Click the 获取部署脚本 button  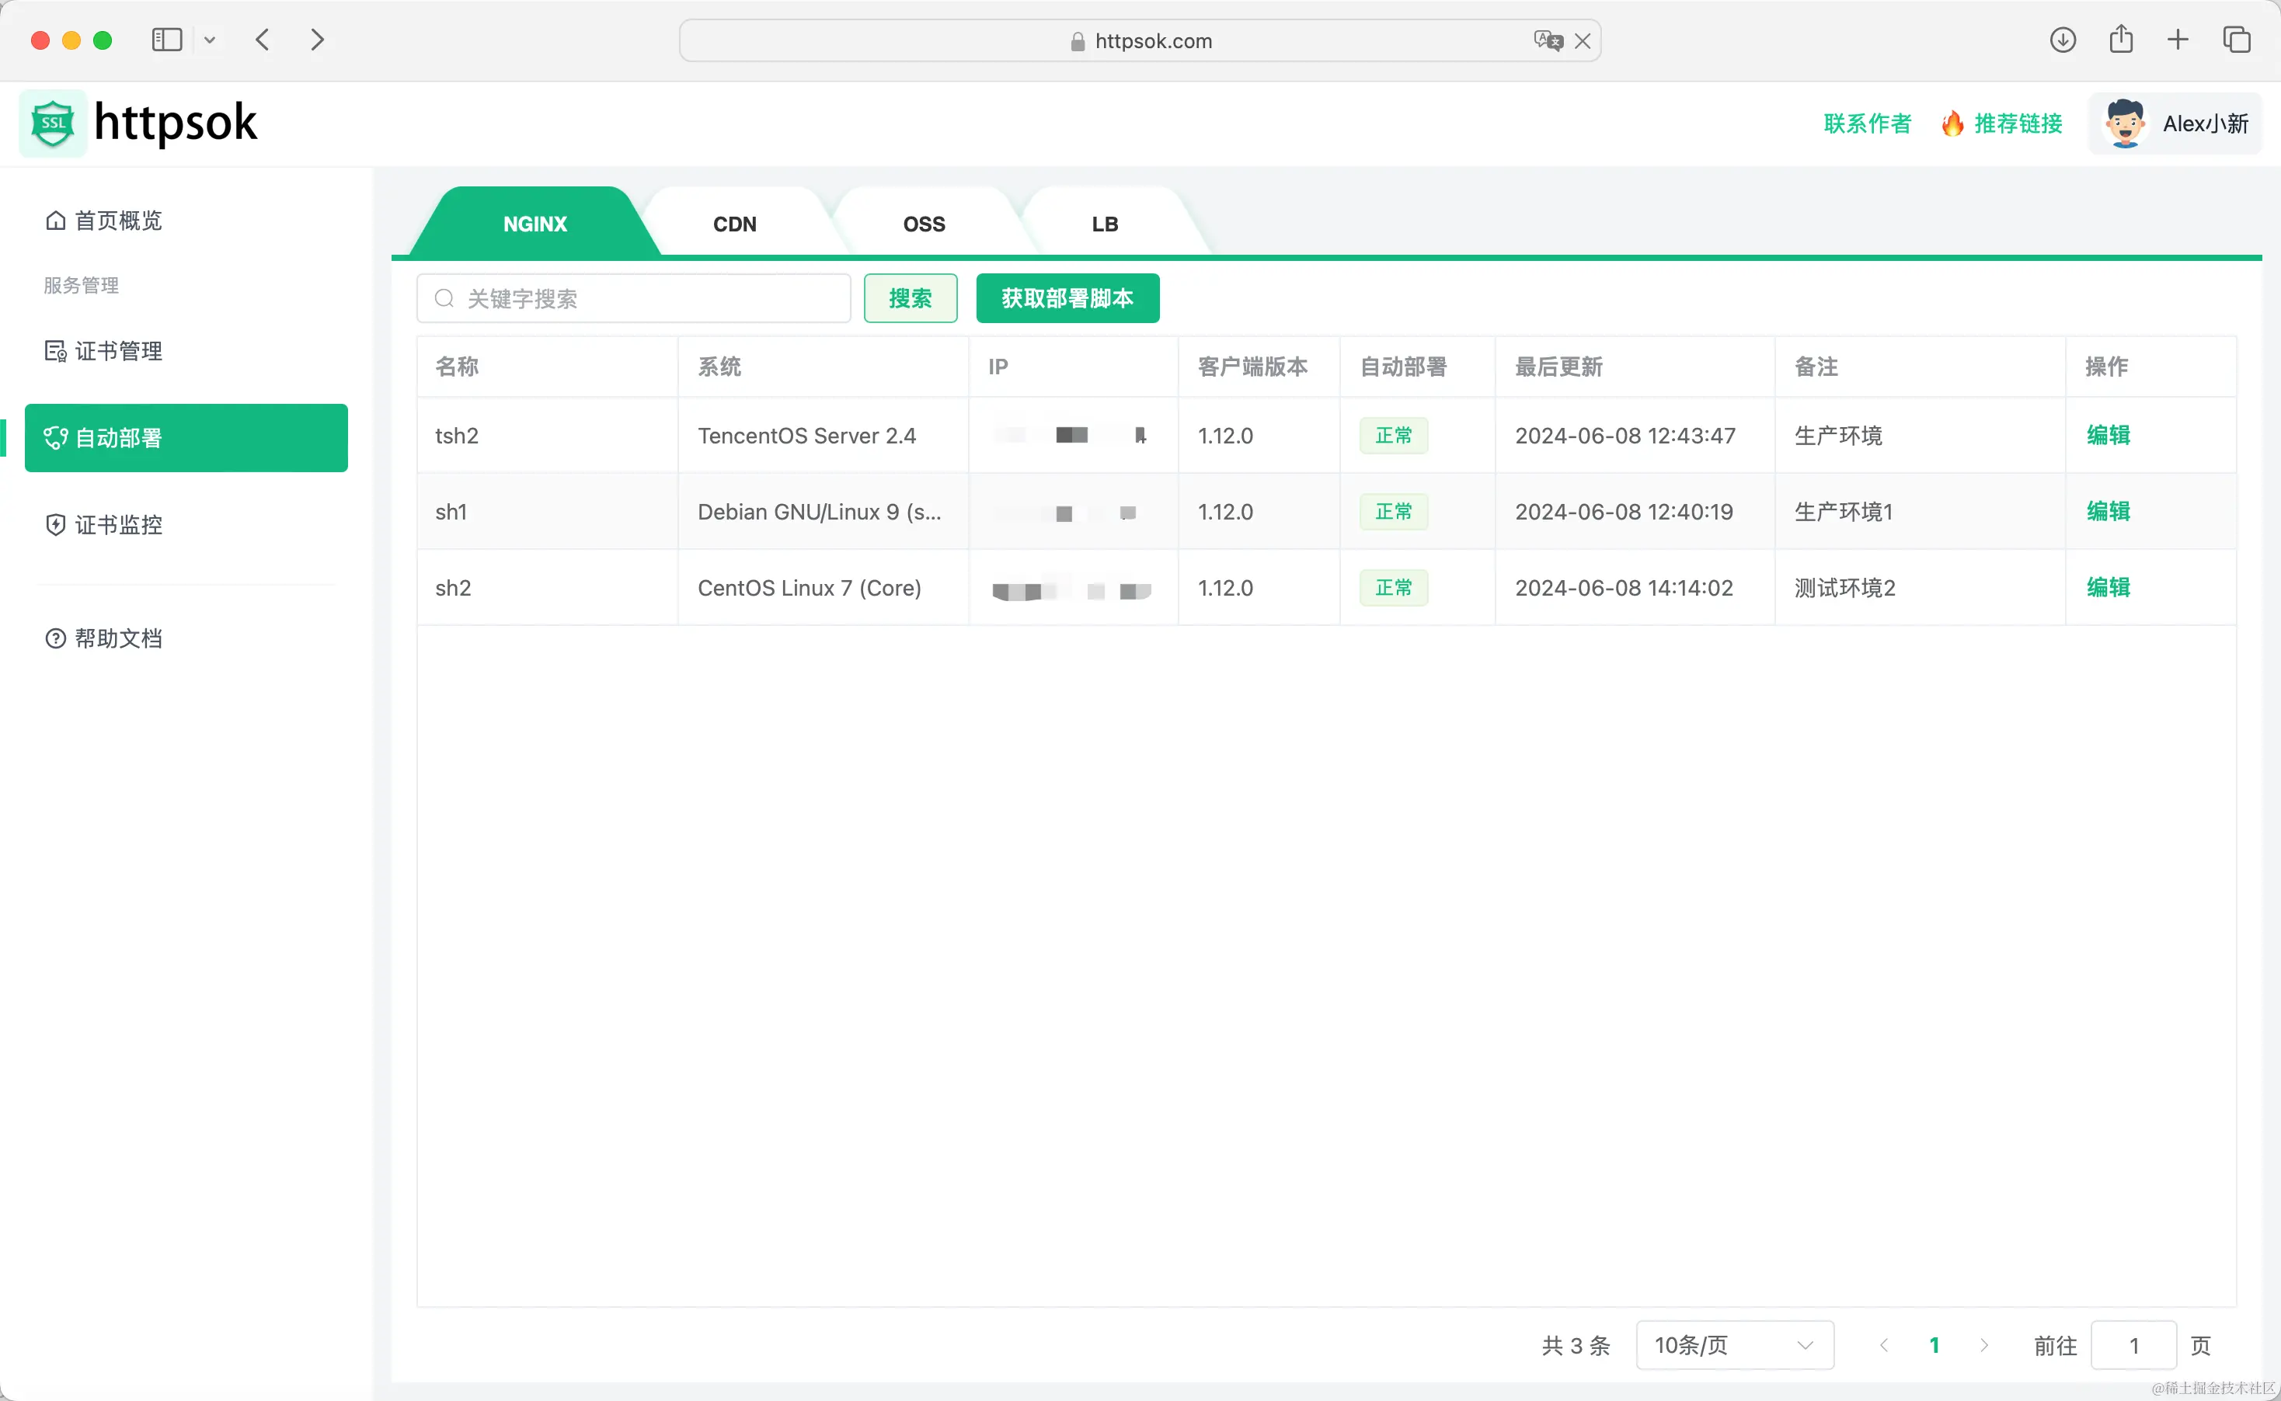(x=1067, y=298)
